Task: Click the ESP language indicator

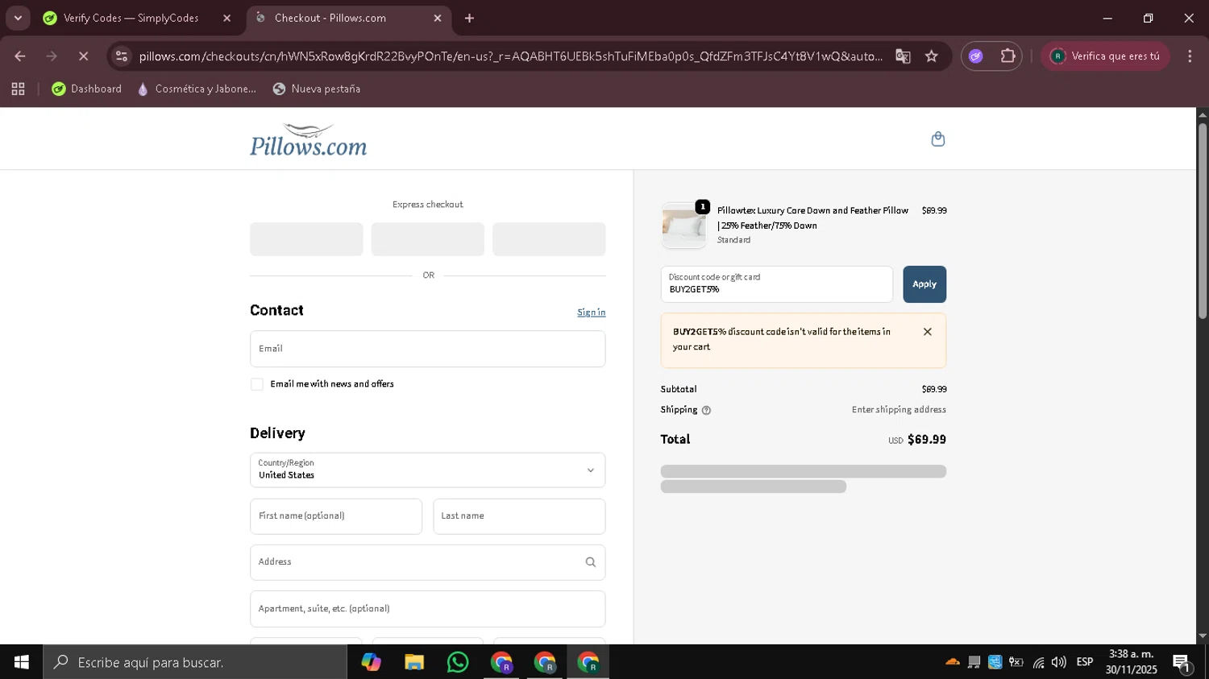Action: click(x=1085, y=662)
